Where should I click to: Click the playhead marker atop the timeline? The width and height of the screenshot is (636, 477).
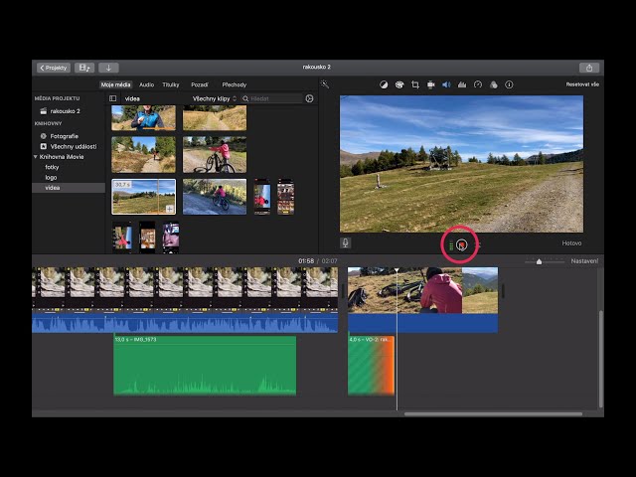coord(397,270)
